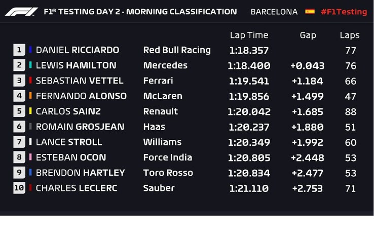Select driver Fernando Alonso
Viewport: 374px width, 234px height.
click(x=81, y=96)
